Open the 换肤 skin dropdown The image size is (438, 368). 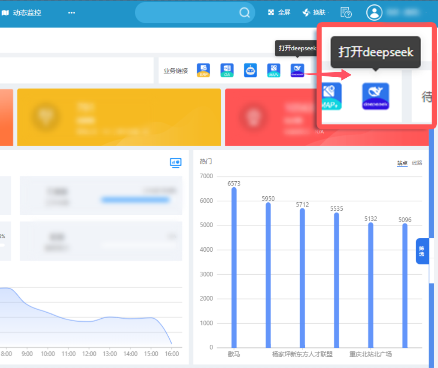316,12
